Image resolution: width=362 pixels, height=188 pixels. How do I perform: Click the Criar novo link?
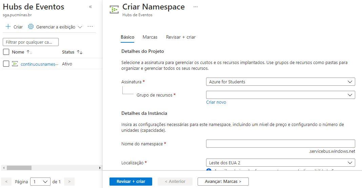[x=216, y=102]
